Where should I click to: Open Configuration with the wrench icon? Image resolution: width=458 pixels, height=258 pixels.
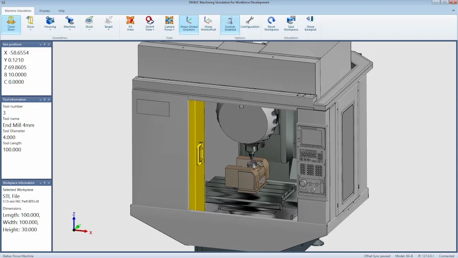point(250,23)
